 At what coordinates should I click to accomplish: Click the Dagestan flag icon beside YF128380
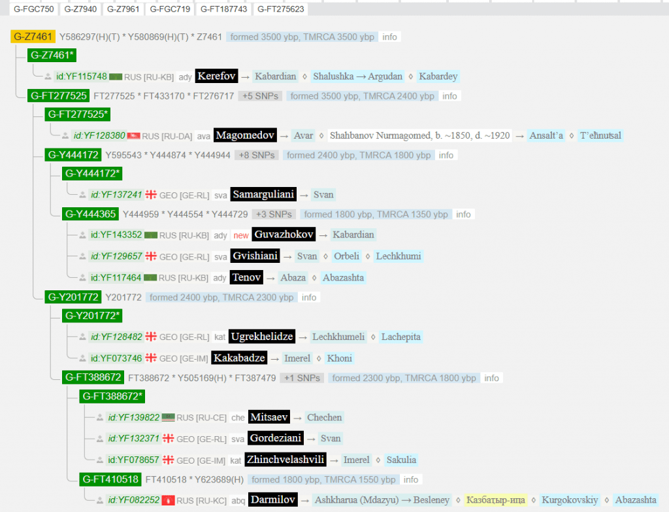pyautogui.click(x=133, y=136)
